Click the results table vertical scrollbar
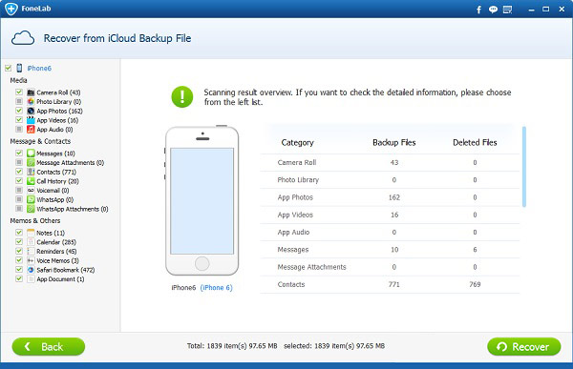Screen dimensions: 573x369 point(524,167)
